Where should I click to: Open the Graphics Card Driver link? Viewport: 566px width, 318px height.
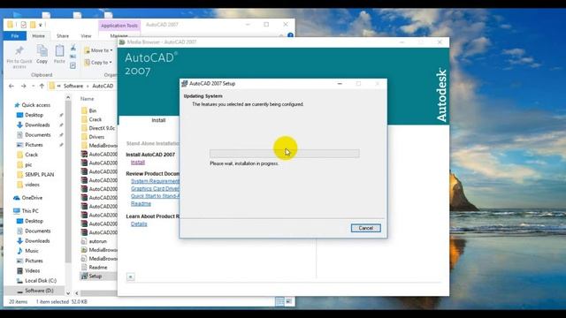tap(155, 188)
